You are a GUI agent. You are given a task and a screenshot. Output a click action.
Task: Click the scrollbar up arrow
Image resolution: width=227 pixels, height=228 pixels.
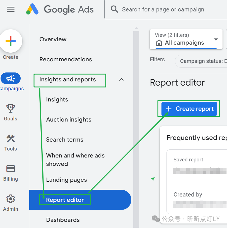coord(136,28)
